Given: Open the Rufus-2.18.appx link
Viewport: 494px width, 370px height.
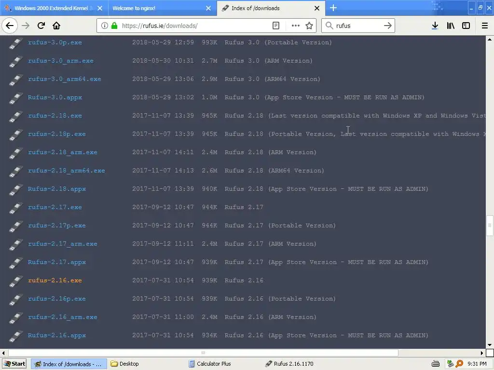Looking at the screenshot, I should pos(57,189).
